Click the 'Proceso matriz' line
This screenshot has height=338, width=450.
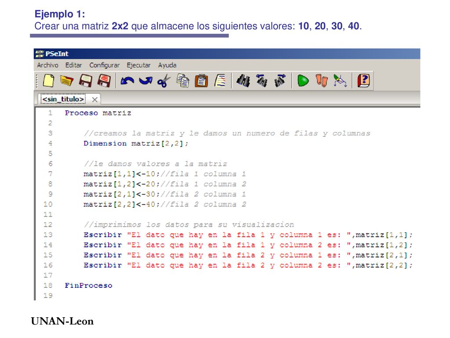pos(98,113)
